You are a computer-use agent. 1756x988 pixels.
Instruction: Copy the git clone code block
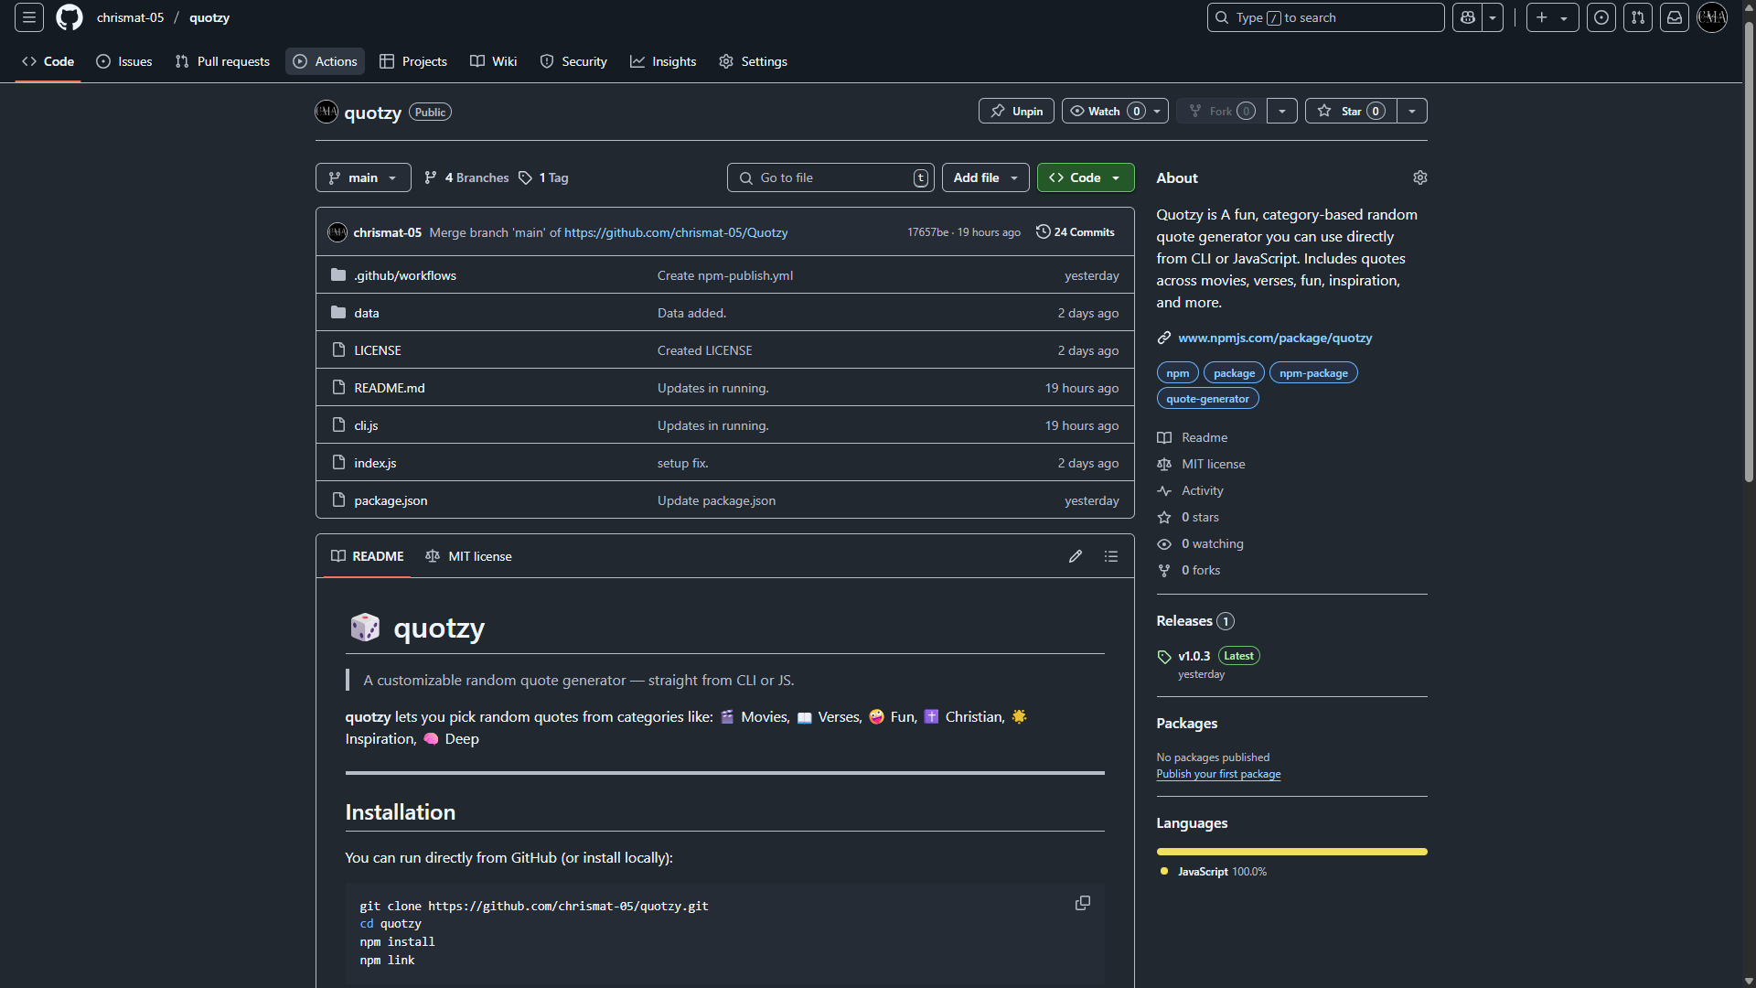(1083, 903)
